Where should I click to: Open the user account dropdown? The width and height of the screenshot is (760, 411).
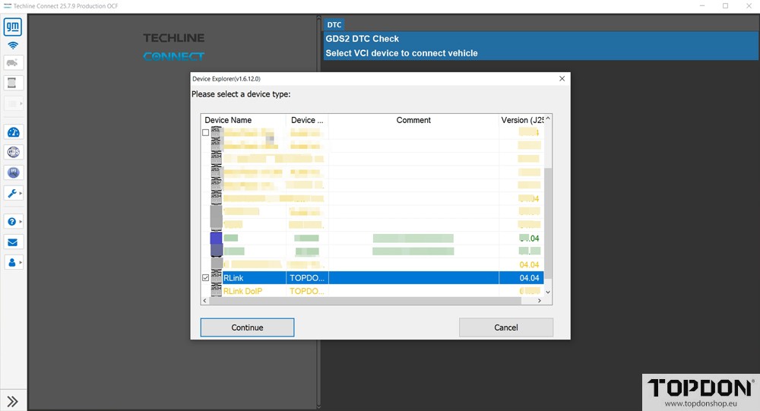[x=13, y=262]
